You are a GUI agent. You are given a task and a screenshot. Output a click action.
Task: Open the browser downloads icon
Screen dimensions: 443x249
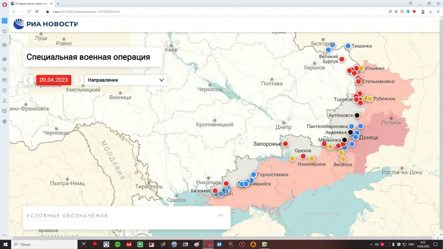(x=430, y=11)
